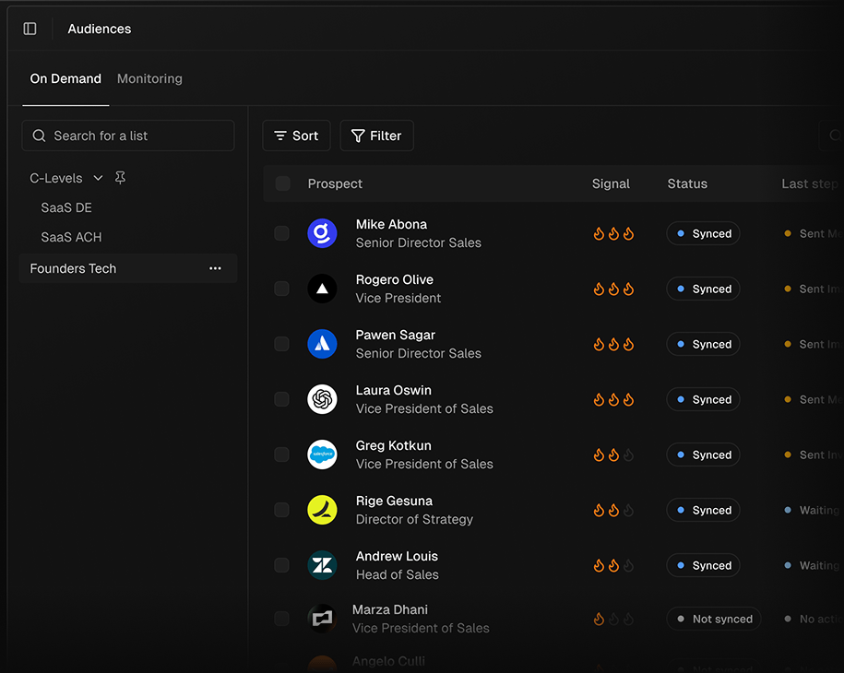The width and height of the screenshot is (844, 673).
Task: Check the select-all checkbox in the table header
Action: 282,183
